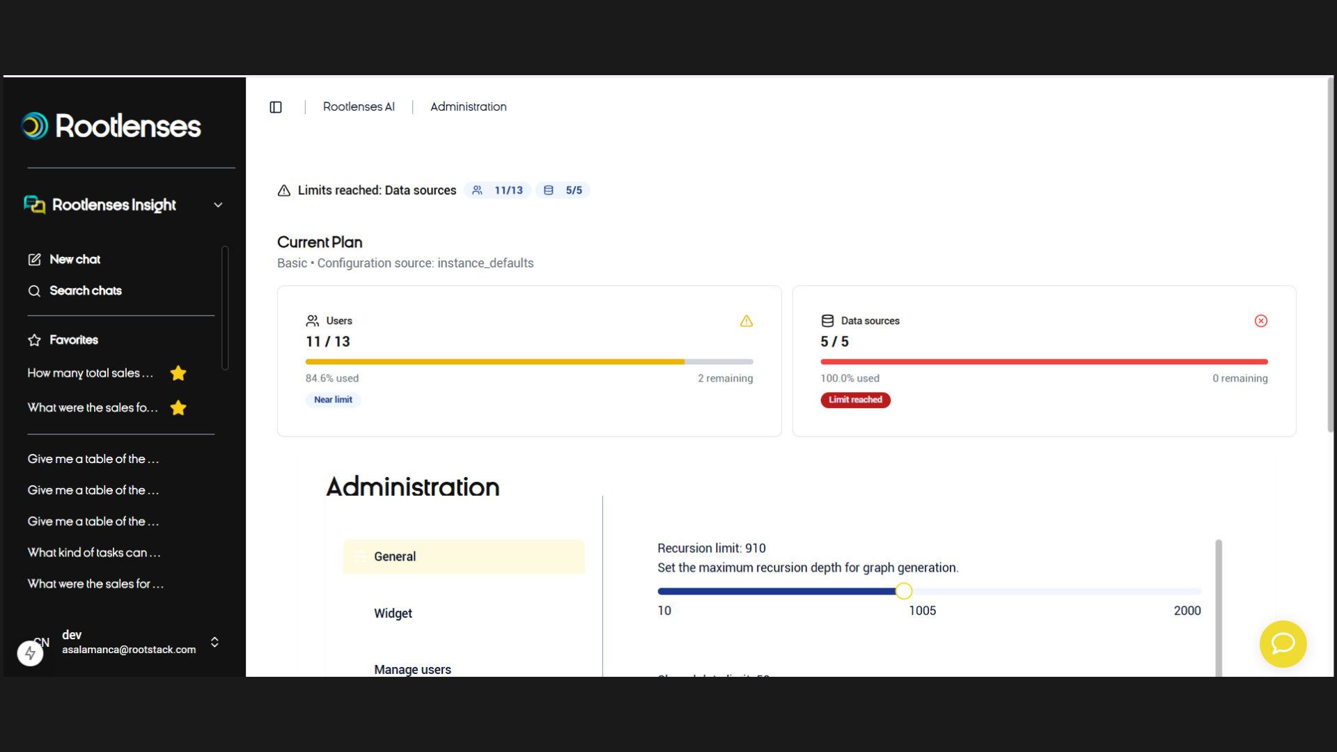
Task: Open the Manage users section
Action: click(x=412, y=669)
